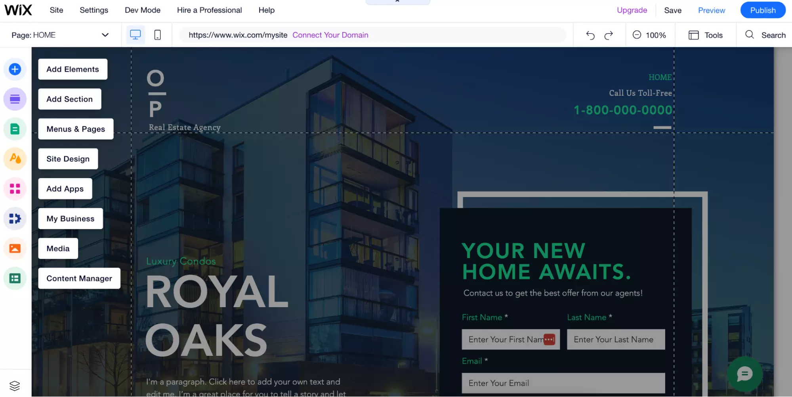Open the Layers panel icon

[15, 386]
